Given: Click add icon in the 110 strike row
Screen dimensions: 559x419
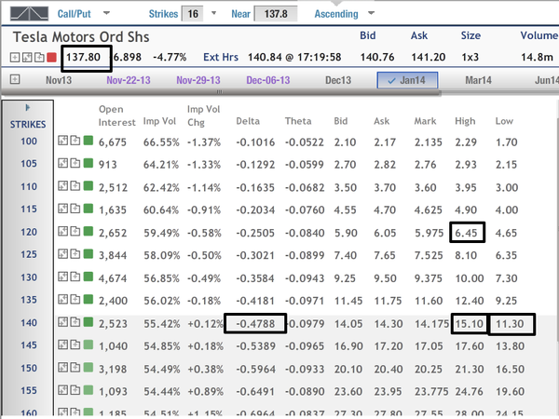Looking at the screenshot, I should pos(75,185).
